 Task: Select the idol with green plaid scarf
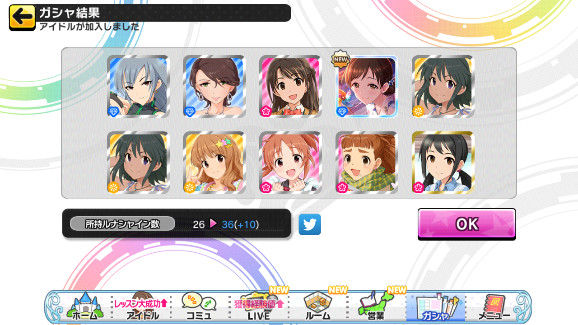pos(367,163)
